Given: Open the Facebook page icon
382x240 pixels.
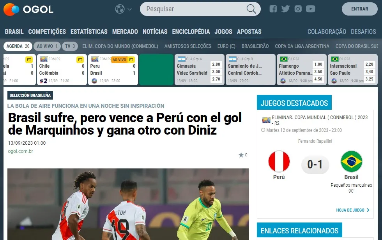Looking at the screenshot, I should (x=273, y=9).
